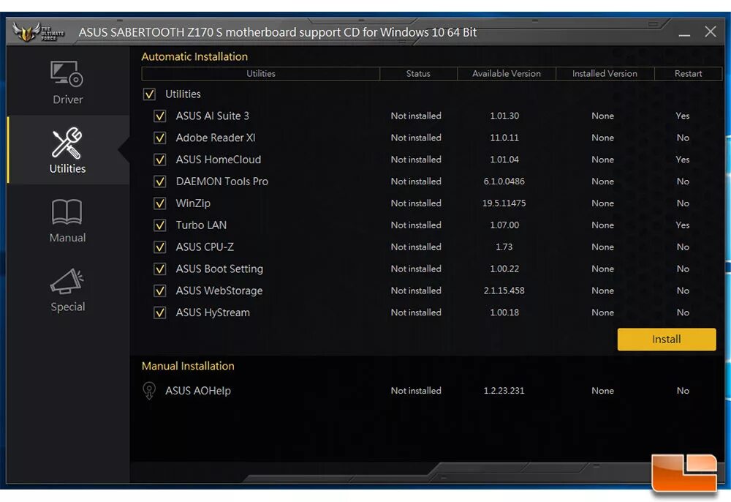Click Turbo LAN's Not installed status
This screenshot has height=502, width=731.
click(416, 225)
